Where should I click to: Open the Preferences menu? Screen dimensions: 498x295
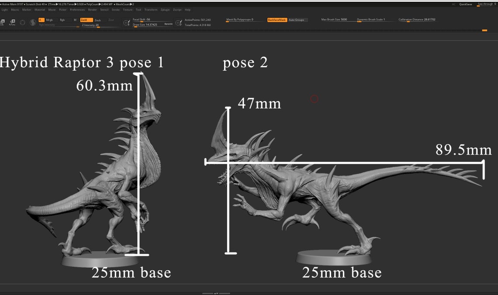77,9
